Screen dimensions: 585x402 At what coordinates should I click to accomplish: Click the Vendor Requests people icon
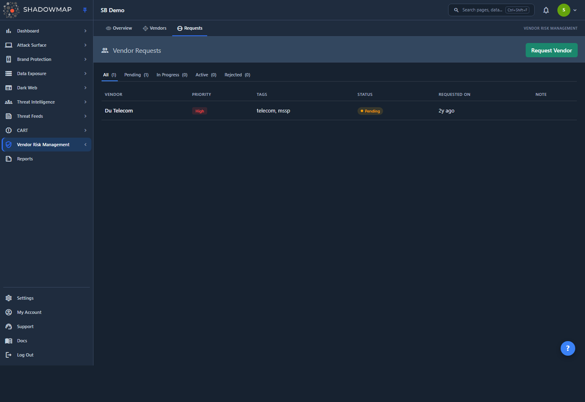[105, 50]
